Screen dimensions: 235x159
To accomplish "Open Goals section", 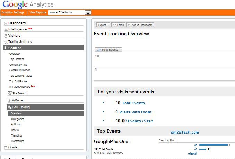I will click(x=13, y=147).
